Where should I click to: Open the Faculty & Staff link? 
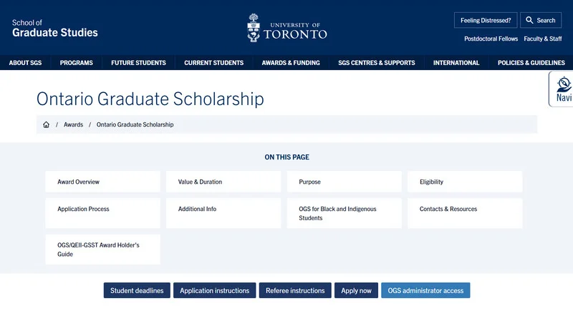coord(542,39)
